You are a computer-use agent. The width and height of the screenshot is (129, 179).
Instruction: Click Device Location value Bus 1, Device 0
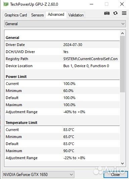(86, 66)
